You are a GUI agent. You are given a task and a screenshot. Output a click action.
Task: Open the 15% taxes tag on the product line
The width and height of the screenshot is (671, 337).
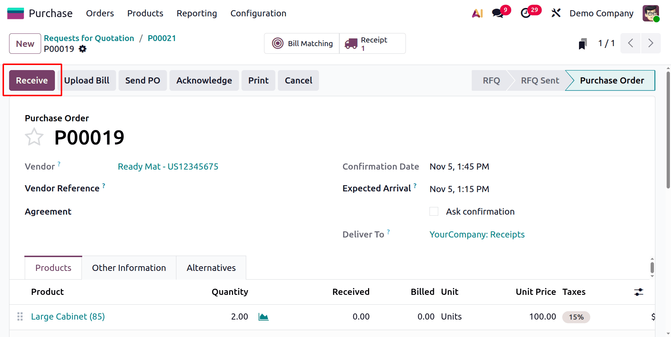[x=576, y=317]
